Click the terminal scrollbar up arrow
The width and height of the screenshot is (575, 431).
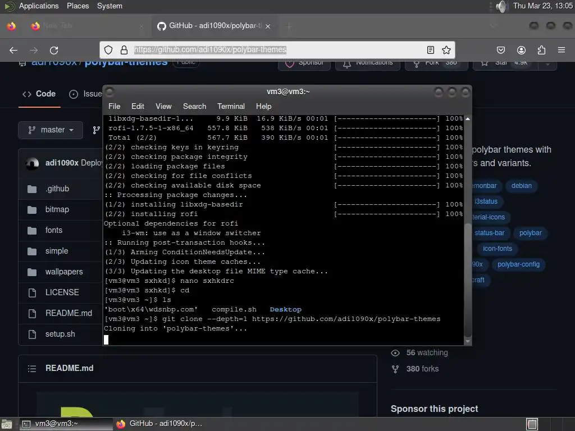point(468,119)
